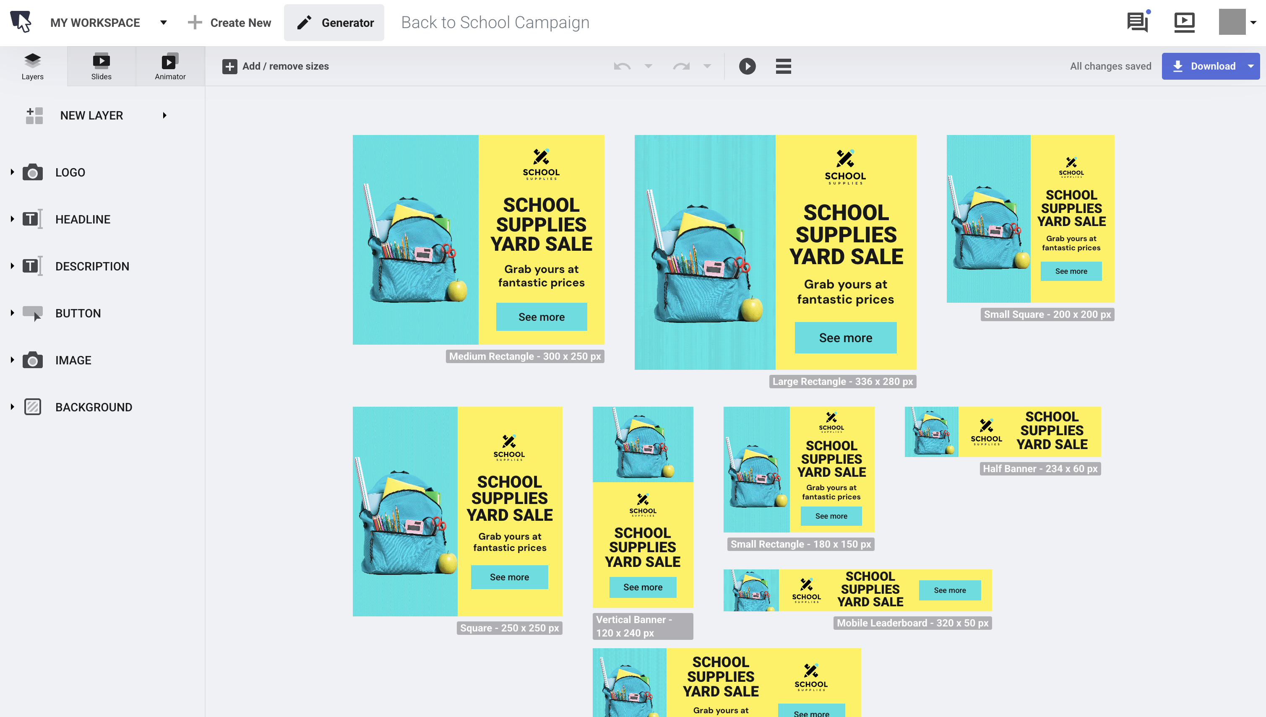This screenshot has width=1266, height=717.
Task: Click the Add / remove sizes plus icon
Action: pyautogui.click(x=229, y=67)
